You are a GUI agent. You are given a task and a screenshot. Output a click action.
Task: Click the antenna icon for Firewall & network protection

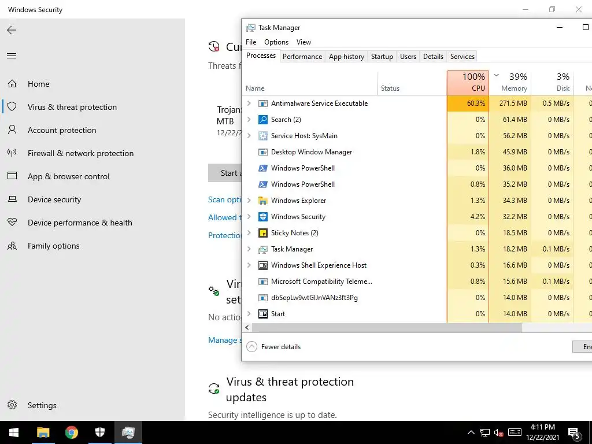12,153
